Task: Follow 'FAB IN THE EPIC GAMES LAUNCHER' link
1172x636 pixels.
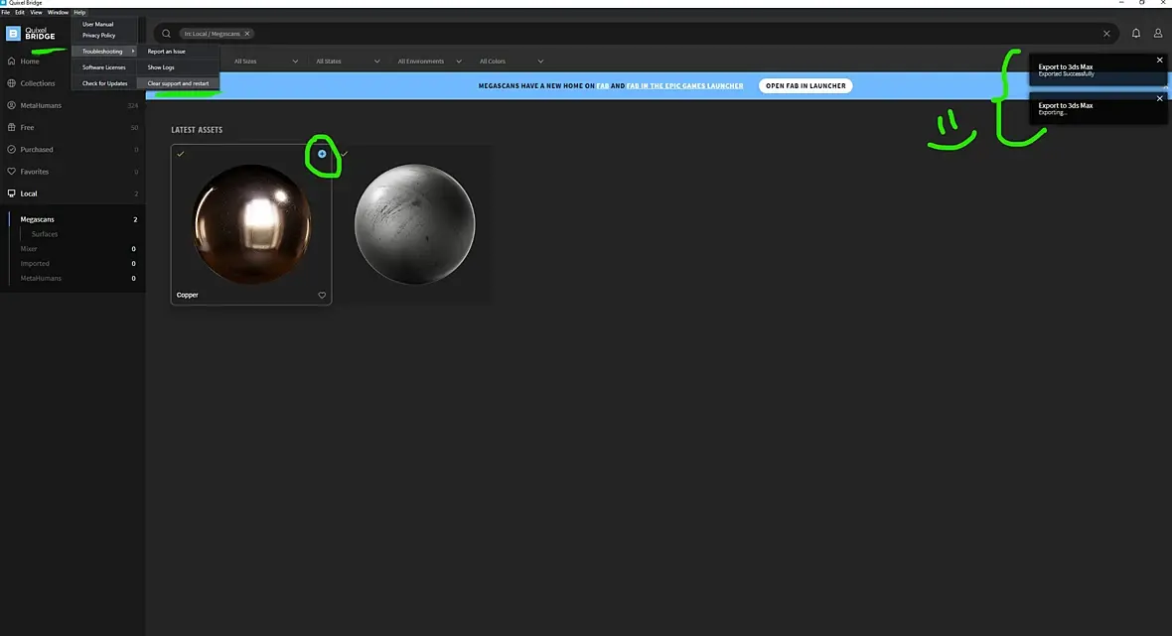Action: coord(684,86)
